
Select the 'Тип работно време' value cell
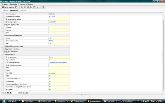[x=59, y=63]
